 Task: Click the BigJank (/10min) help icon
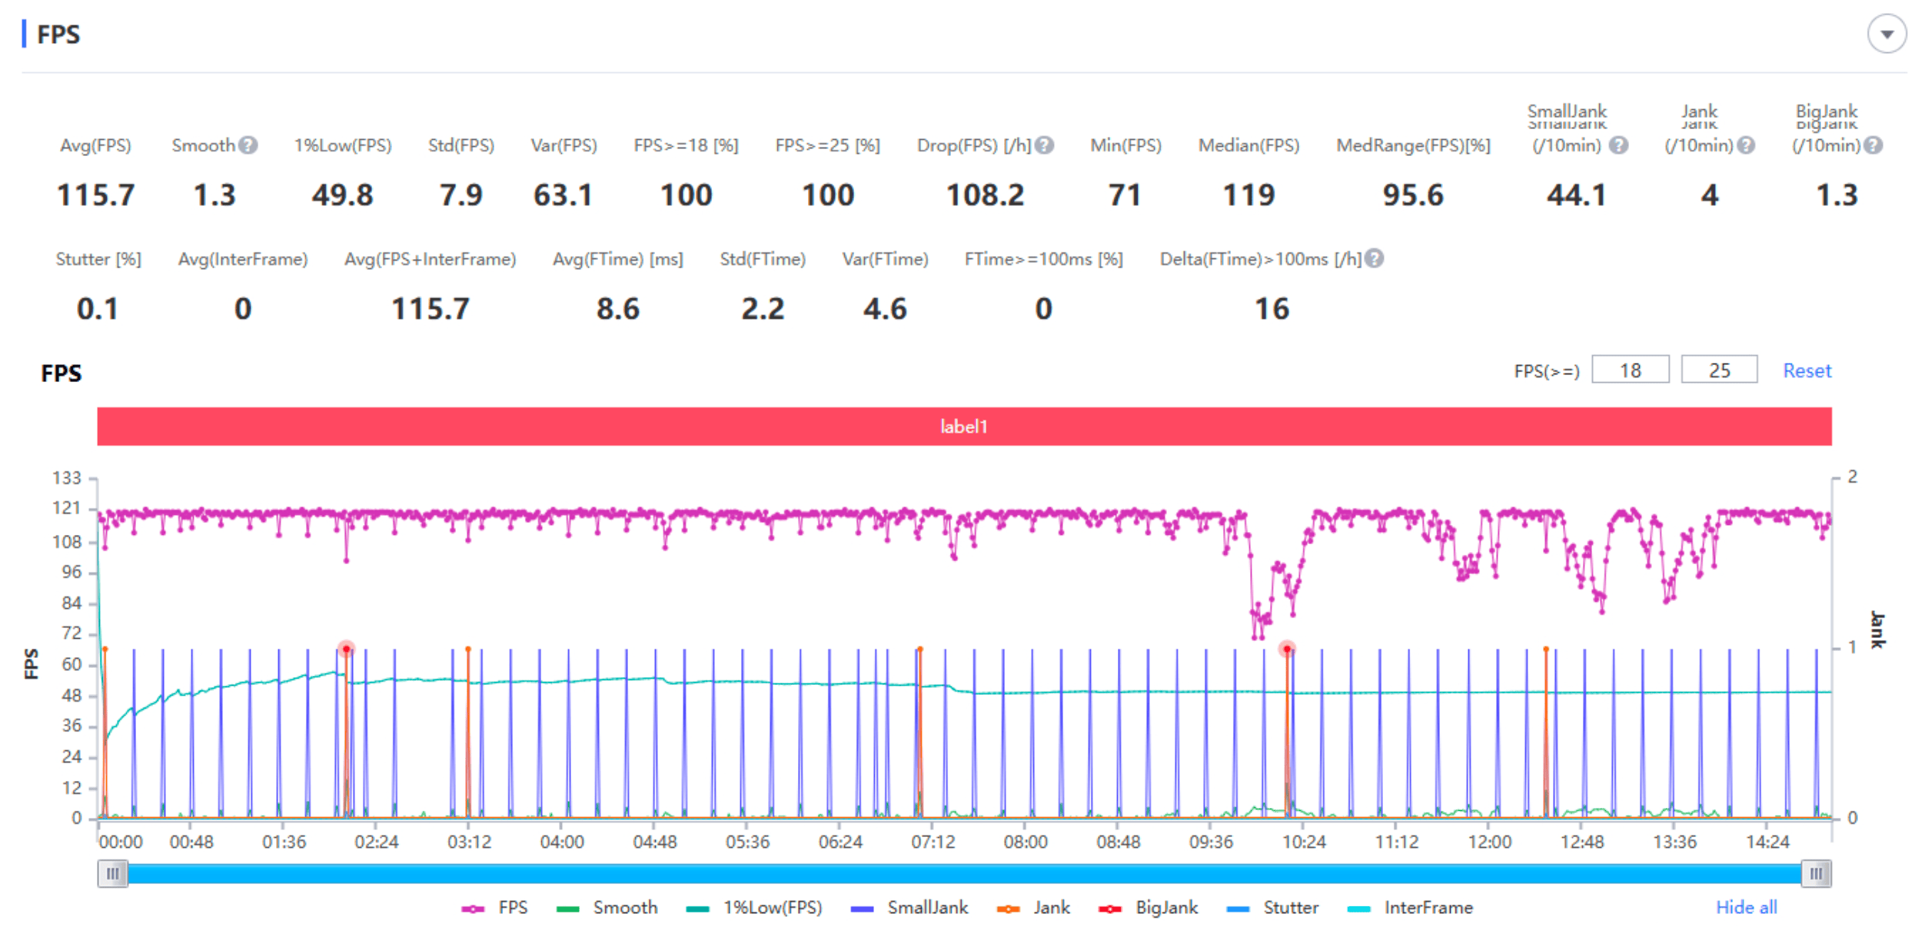click(x=1873, y=145)
